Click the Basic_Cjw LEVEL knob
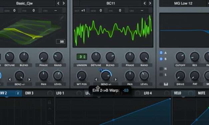 pyautogui.click(x=58, y=75)
